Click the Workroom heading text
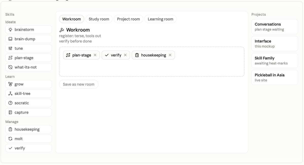304x165 pixels. click(x=78, y=30)
